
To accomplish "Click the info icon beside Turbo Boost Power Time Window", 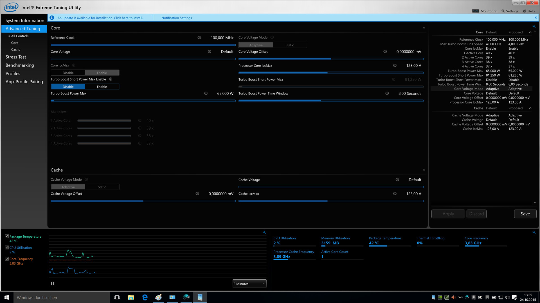I will coord(387,93).
